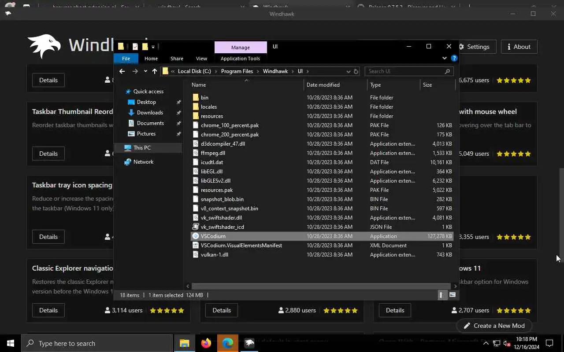Open Pictures in the navigation pane
This screenshot has height=352, width=564.
pos(146,134)
